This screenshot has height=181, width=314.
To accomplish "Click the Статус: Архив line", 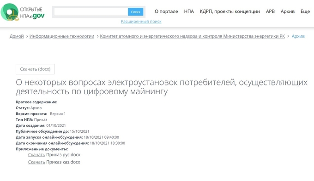I will [x=29, y=108].
